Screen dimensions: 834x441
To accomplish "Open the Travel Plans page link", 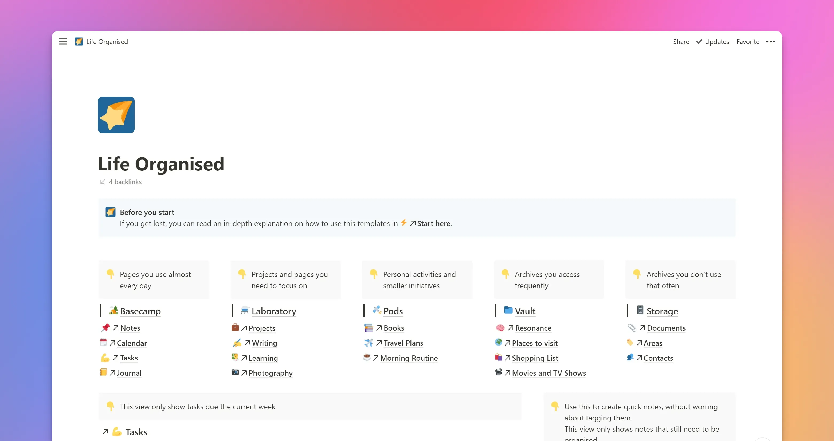I will [404, 343].
